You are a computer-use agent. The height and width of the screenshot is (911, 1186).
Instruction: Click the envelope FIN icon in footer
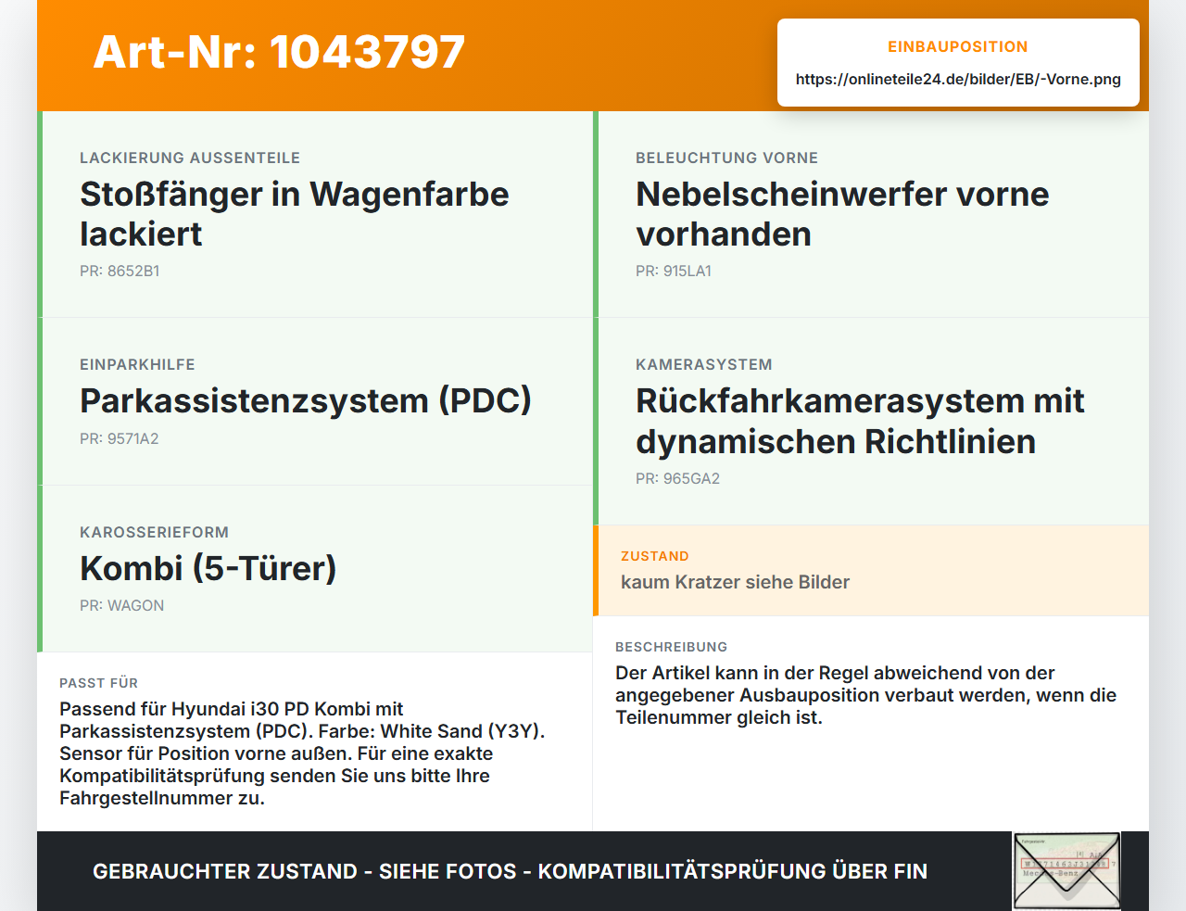tap(1066, 870)
